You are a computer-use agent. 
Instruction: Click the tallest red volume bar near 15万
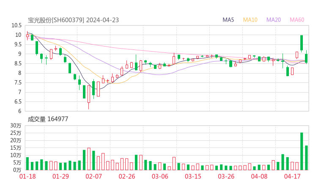[x=89, y=159]
